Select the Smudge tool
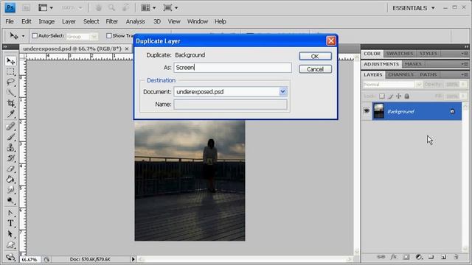The image size is (472, 265). coord(10,190)
